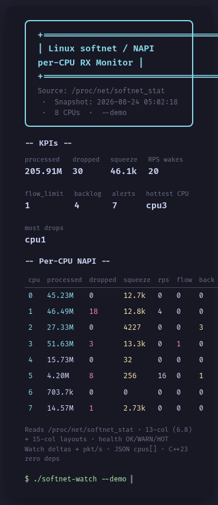Click the snapshot timestamp 2026-08-24 05:02:18
The width and height of the screenshot is (218, 505).
[x=137, y=102]
